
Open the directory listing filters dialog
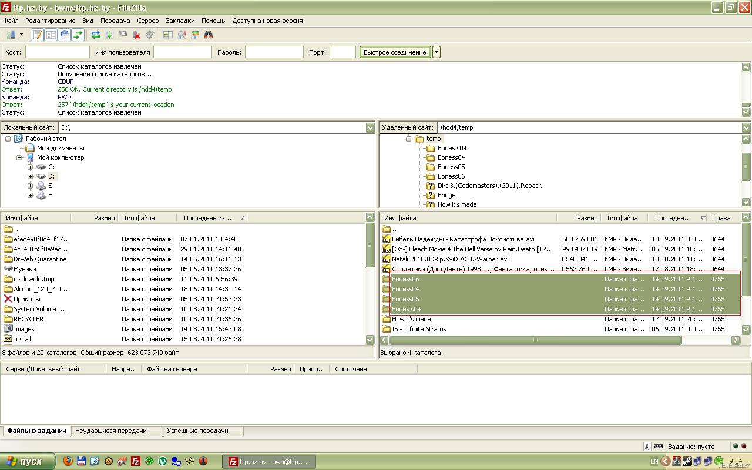point(168,35)
